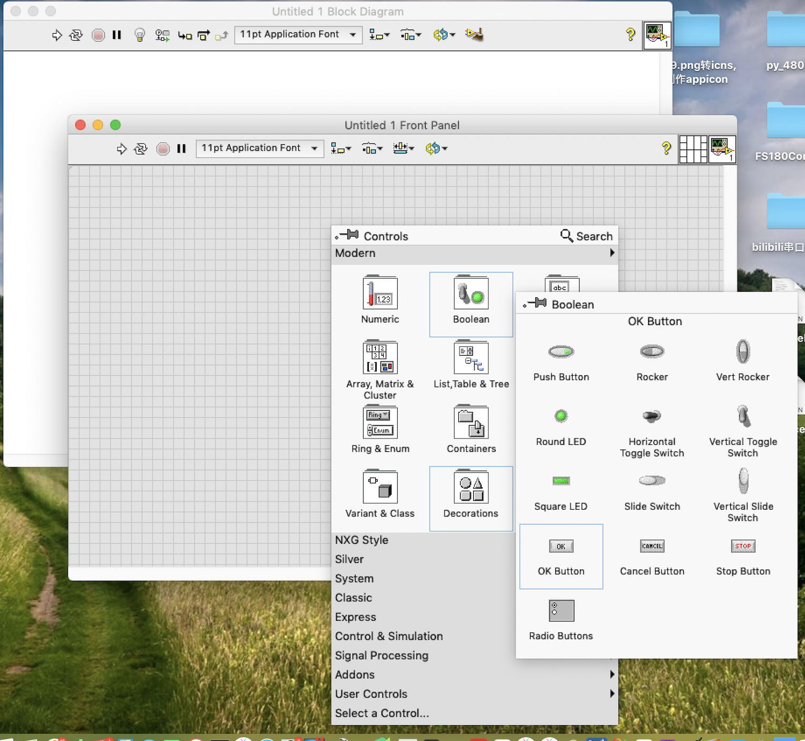Expand the Modern category arrow
805x741 pixels.
click(x=612, y=253)
